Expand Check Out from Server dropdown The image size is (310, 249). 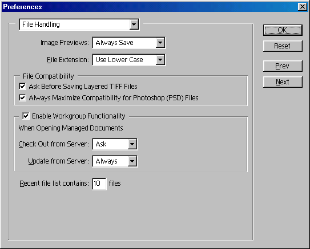pos(132,144)
